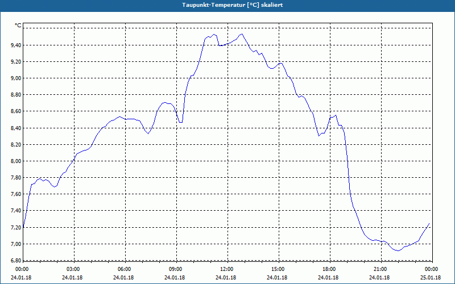Click the 8,00 y-axis tick label
This screenshot has height=284, width=455.
[x=16, y=161]
